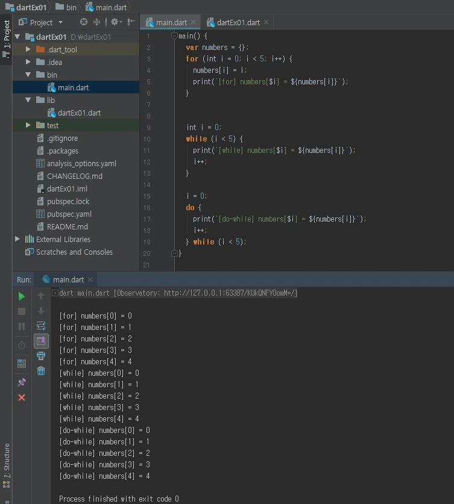The image size is (454, 504).
Task: Click console line '[for] numbers[0] = 0'
Action: pyautogui.click(x=95, y=316)
